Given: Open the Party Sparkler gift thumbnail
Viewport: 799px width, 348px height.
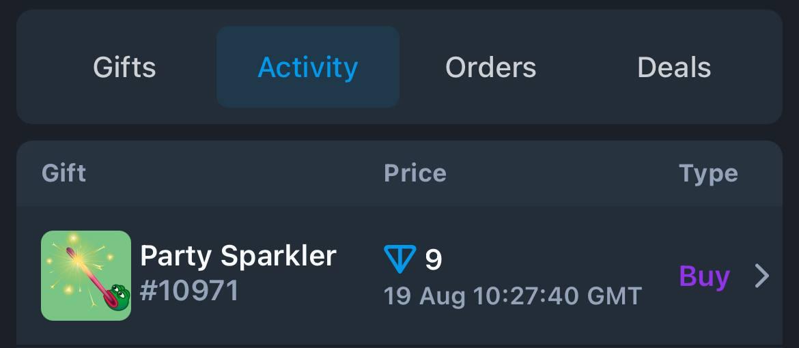Looking at the screenshot, I should pyautogui.click(x=86, y=276).
